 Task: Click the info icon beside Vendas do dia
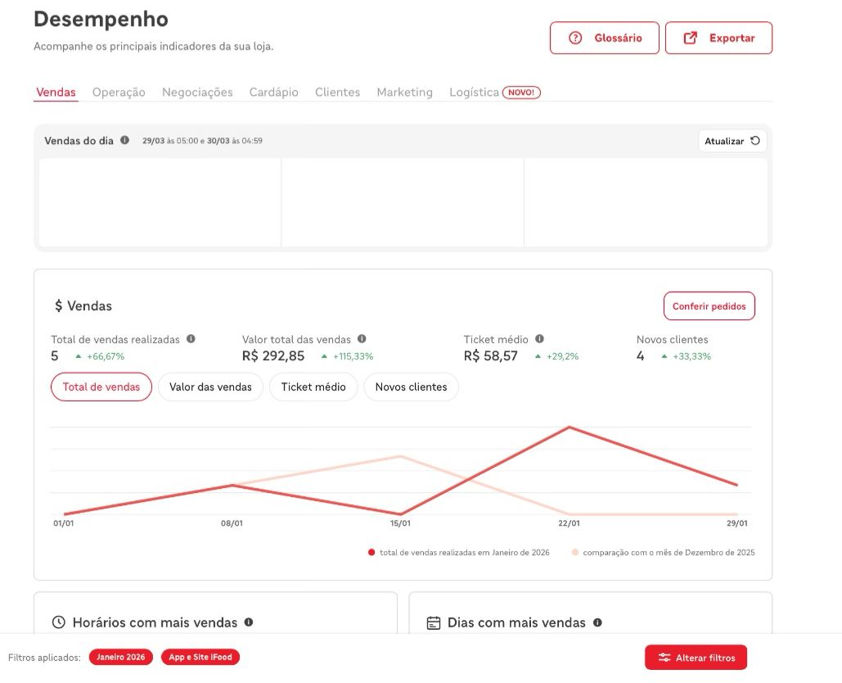pos(124,140)
